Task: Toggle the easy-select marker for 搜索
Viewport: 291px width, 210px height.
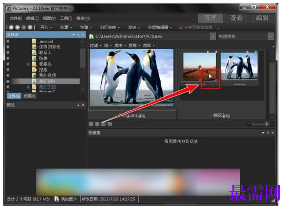Action: [x=8, y=70]
